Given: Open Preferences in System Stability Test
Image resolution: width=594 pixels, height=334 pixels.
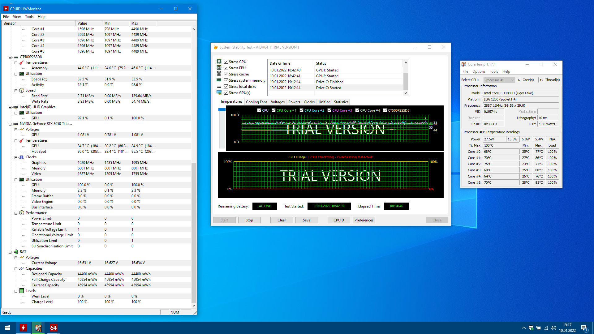Looking at the screenshot, I should [364, 220].
